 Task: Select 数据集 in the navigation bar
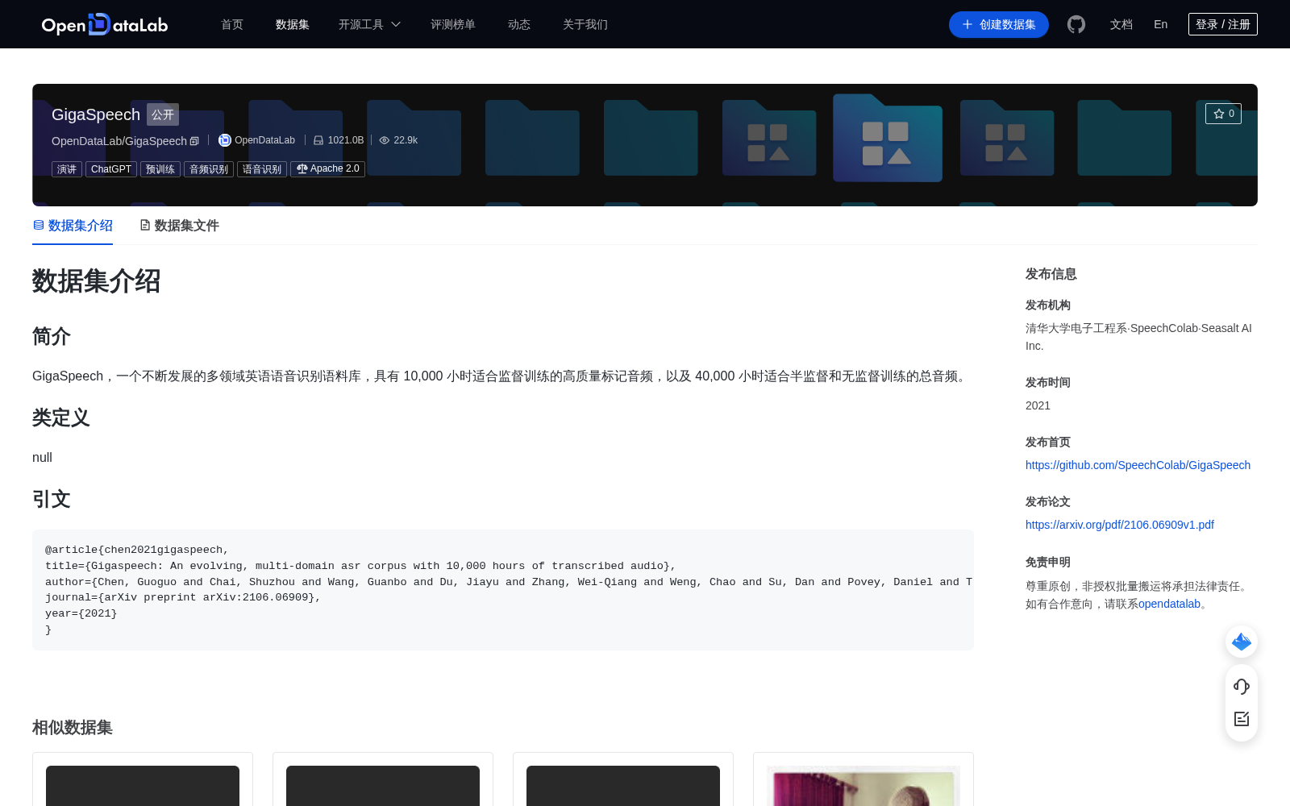click(293, 25)
